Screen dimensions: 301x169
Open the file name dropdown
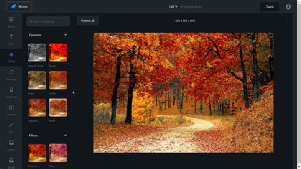(x=173, y=7)
